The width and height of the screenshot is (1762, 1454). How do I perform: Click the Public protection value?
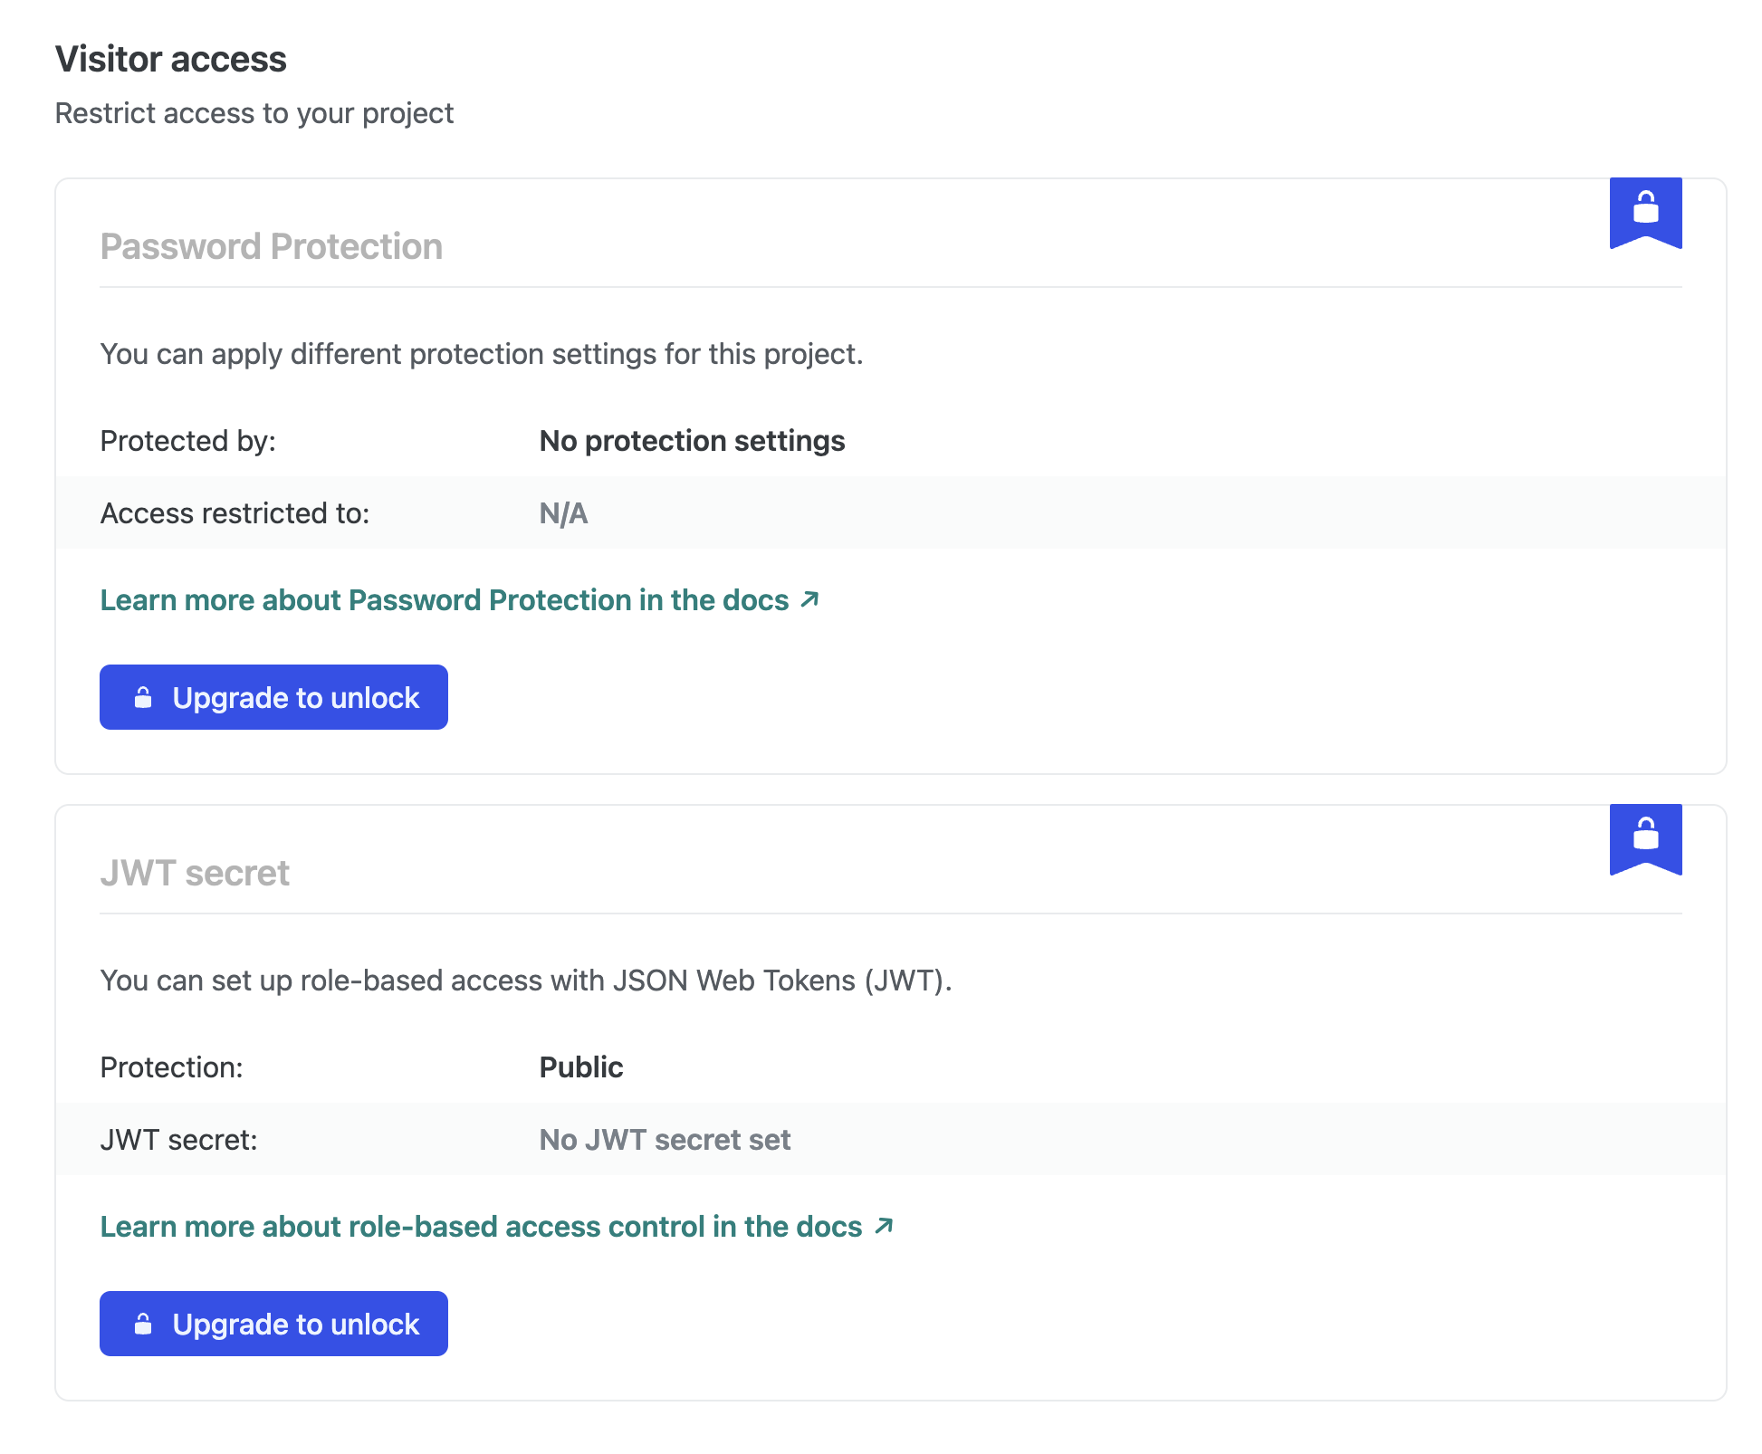(x=580, y=1067)
